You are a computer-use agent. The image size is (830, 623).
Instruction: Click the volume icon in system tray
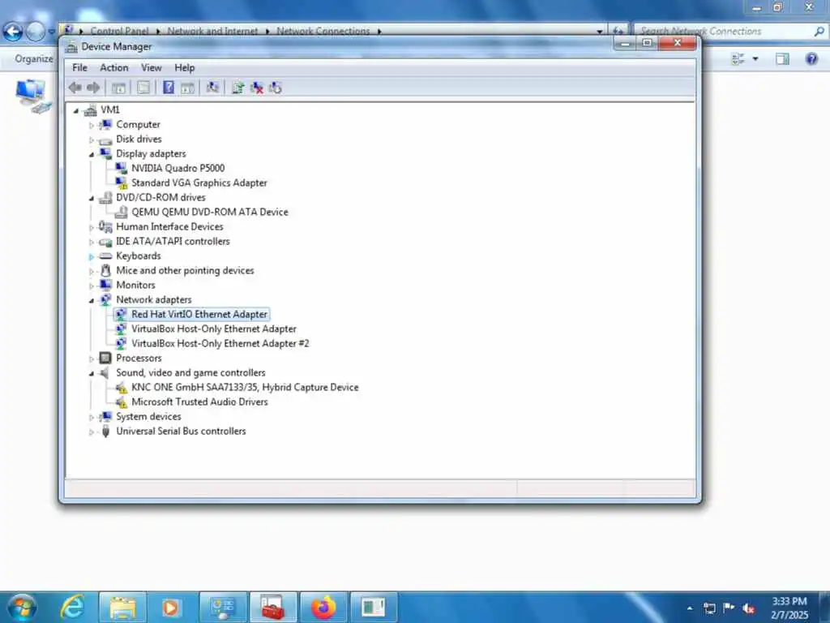click(x=748, y=608)
